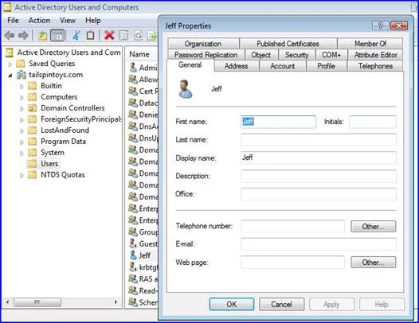Switch to the Attribute Editor tab
Viewport: 419px width, 323px height.
click(375, 55)
